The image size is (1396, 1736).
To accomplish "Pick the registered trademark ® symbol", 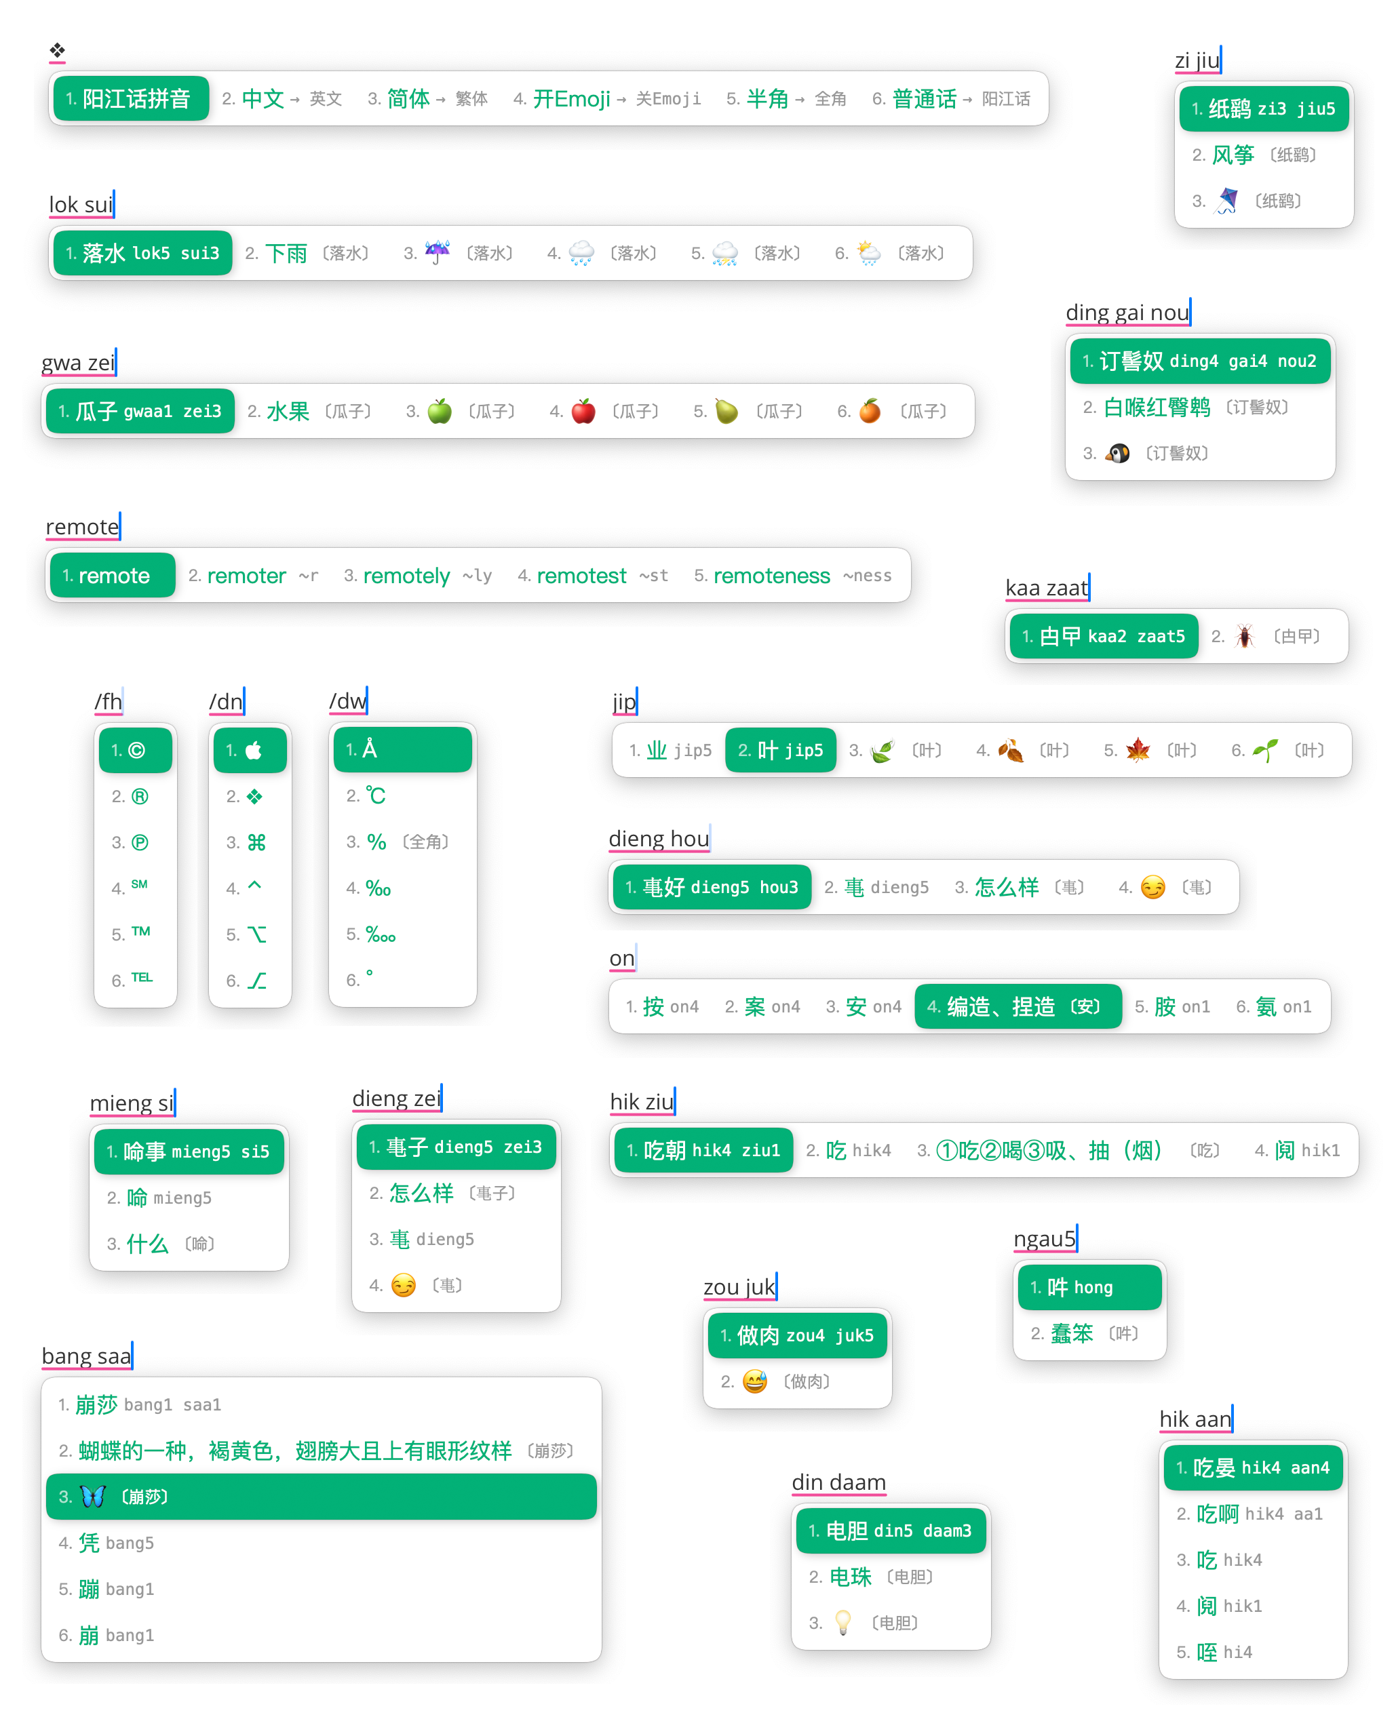I will coord(139,796).
